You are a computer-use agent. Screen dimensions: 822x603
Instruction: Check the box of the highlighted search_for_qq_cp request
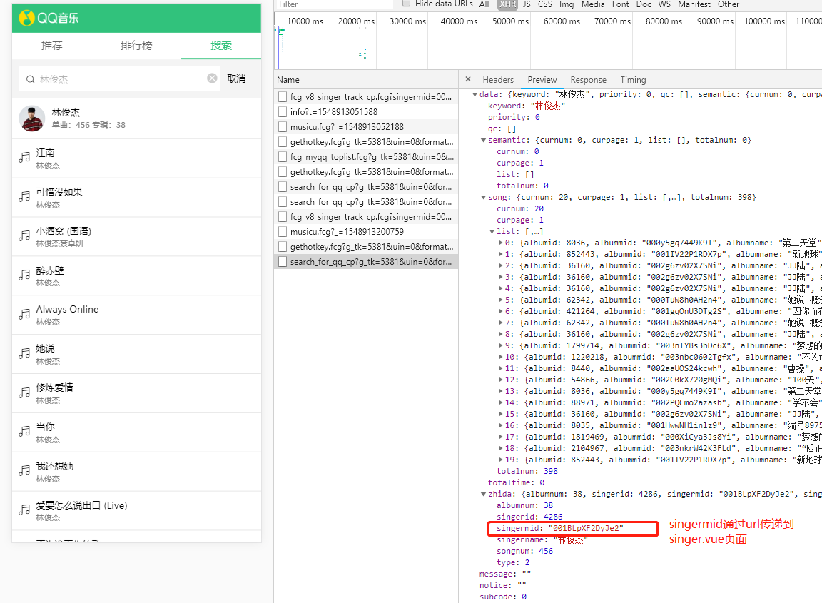coord(283,262)
